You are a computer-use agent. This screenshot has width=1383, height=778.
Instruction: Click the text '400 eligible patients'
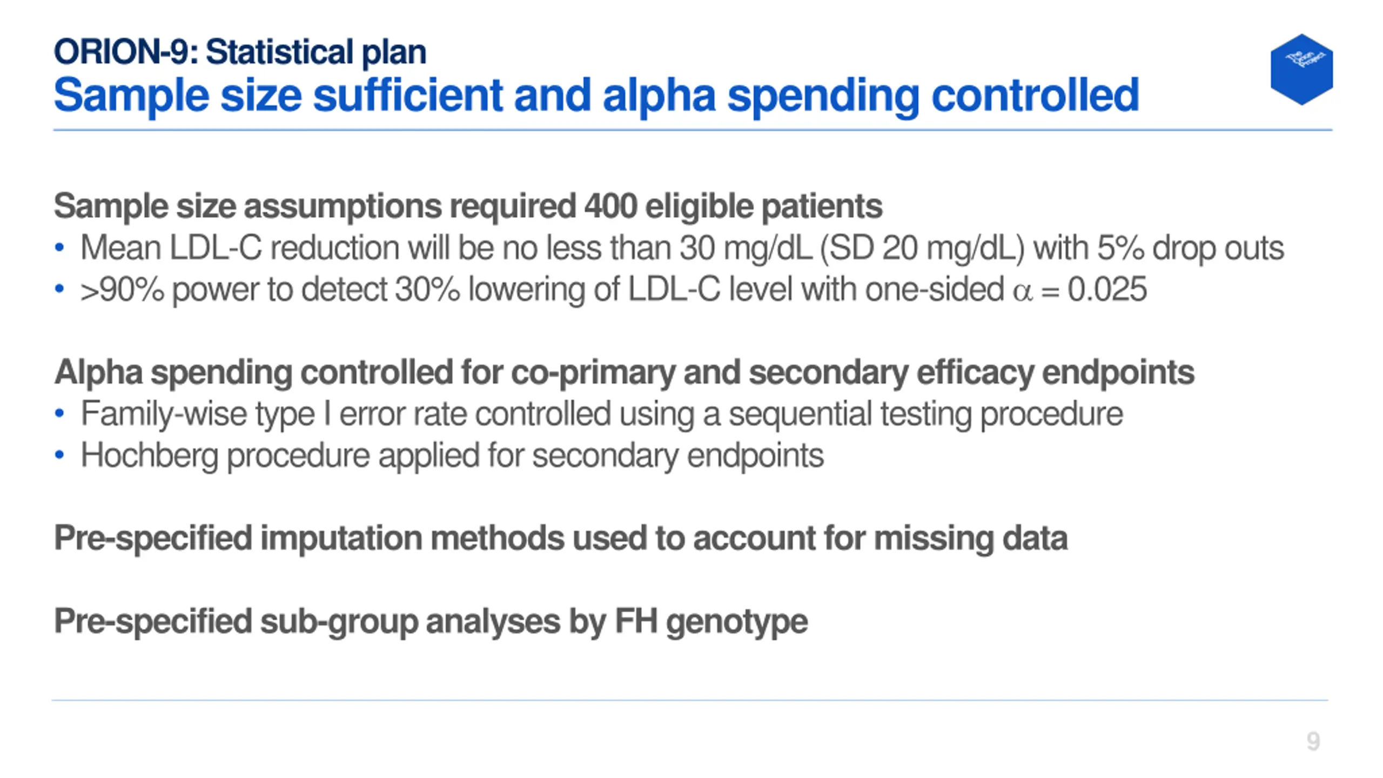click(x=733, y=207)
